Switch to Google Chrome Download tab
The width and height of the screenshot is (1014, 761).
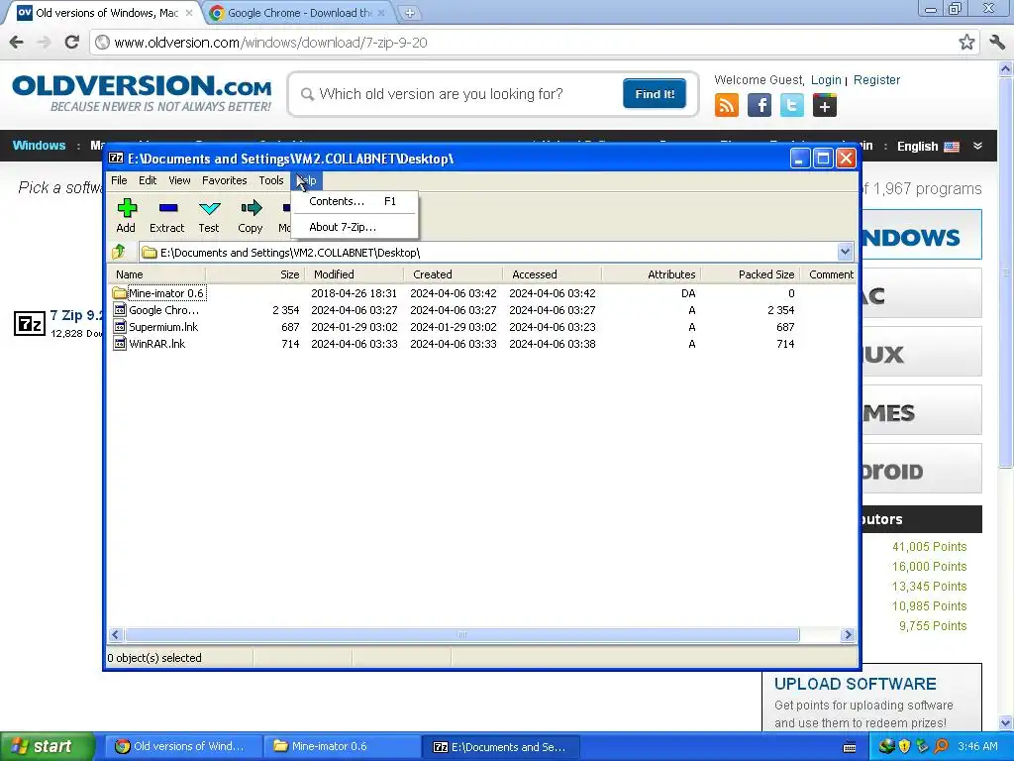pos(299,13)
